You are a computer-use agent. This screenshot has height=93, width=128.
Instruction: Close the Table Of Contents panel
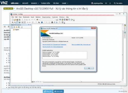point(30,25)
